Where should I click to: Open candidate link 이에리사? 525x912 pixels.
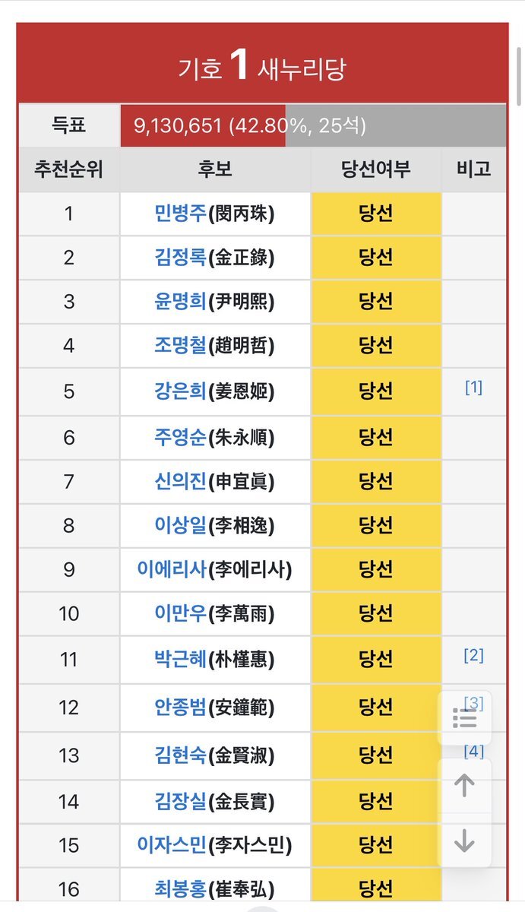click(x=172, y=569)
